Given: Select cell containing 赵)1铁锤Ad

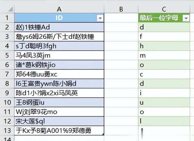Looking at the screenshot, I should 59,28.
